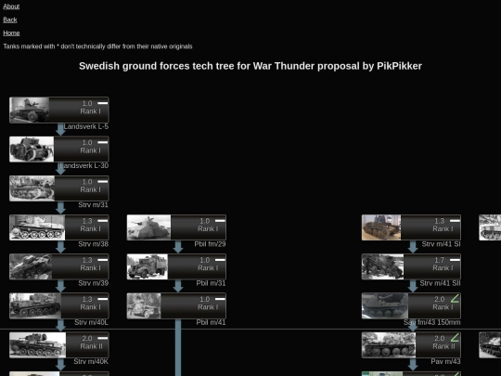Click the Strv m/38 name label

point(94,244)
